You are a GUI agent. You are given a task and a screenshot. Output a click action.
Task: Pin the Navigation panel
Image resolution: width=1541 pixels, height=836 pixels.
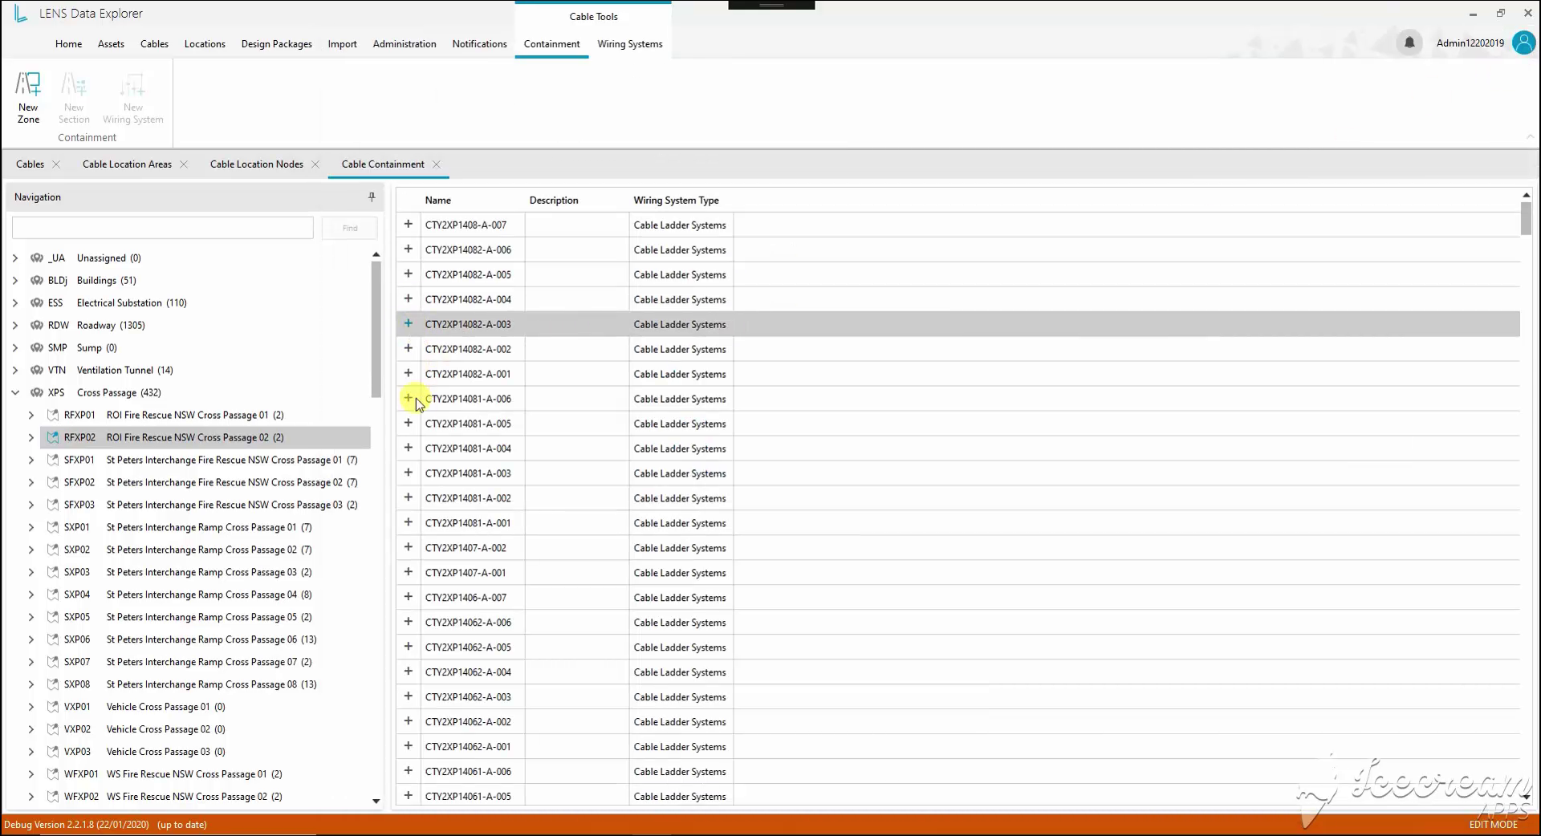(x=372, y=197)
